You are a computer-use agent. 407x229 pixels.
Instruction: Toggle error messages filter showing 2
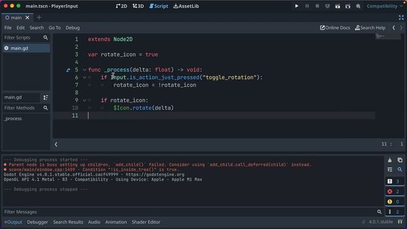point(394,191)
